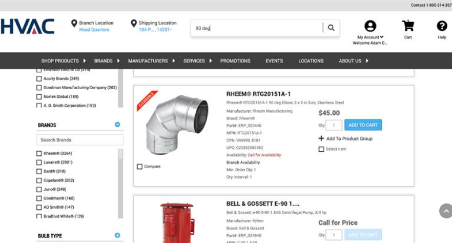Go to the Locations menu item
This screenshot has height=243, width=452.
click(x=311, y=61)
